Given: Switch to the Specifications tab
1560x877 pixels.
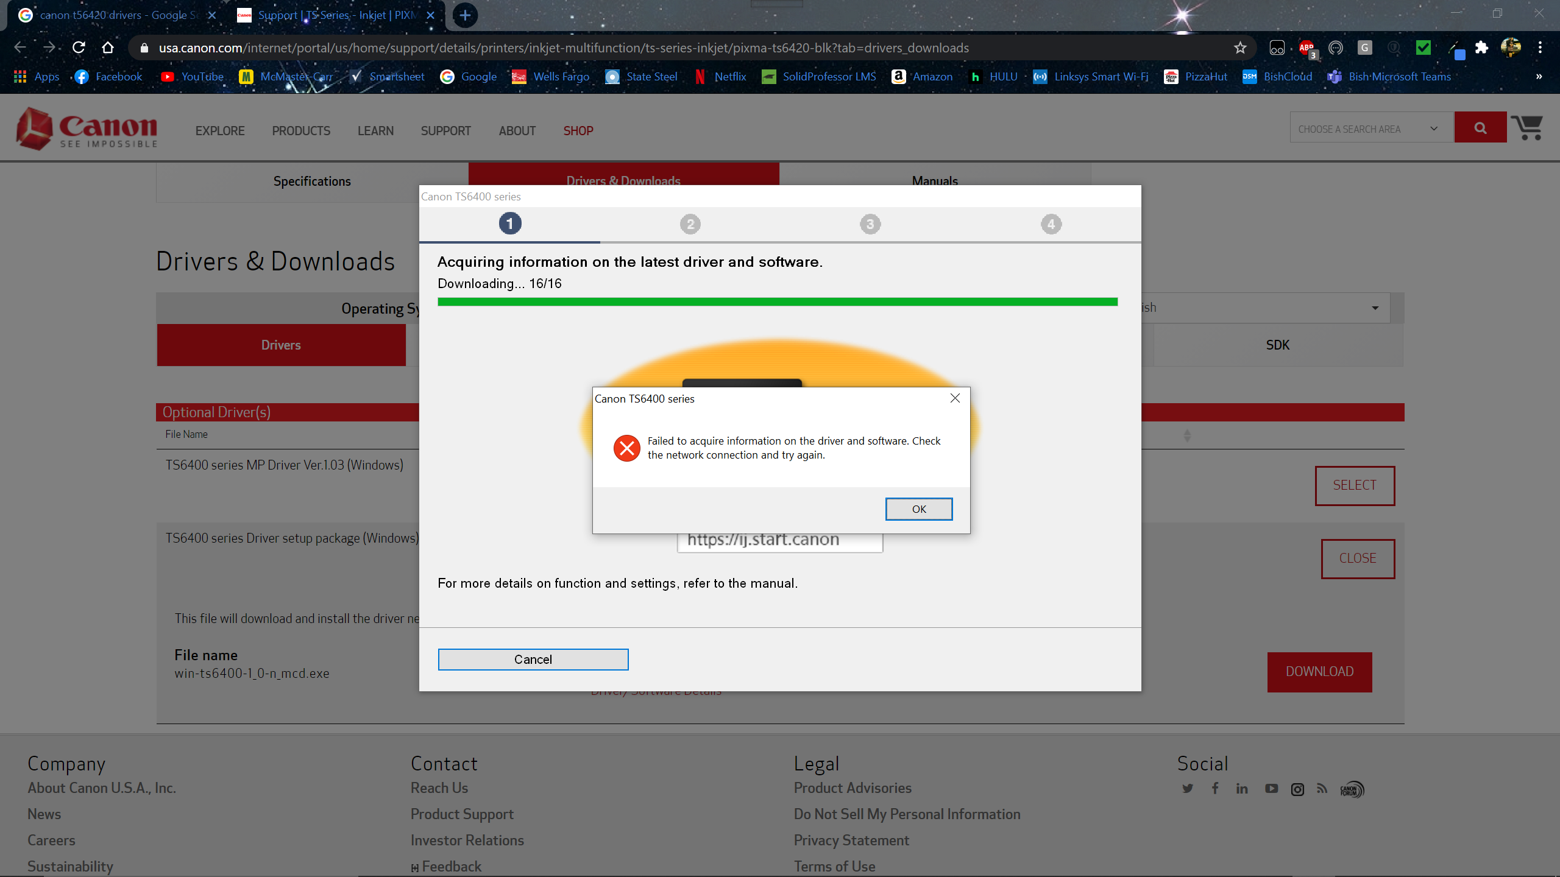Looking at the screenshot, I should pos(312,181).
